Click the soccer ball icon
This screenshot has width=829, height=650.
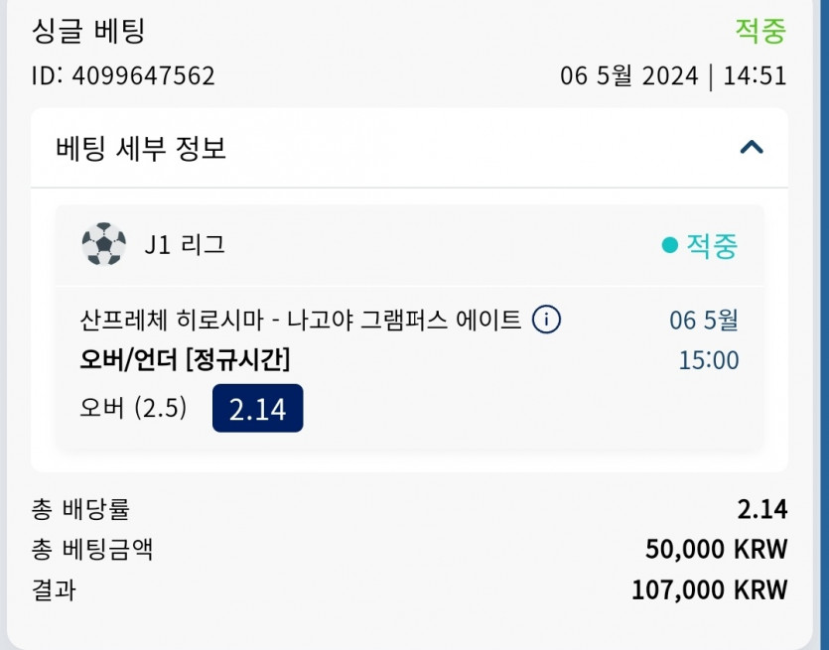104,243
